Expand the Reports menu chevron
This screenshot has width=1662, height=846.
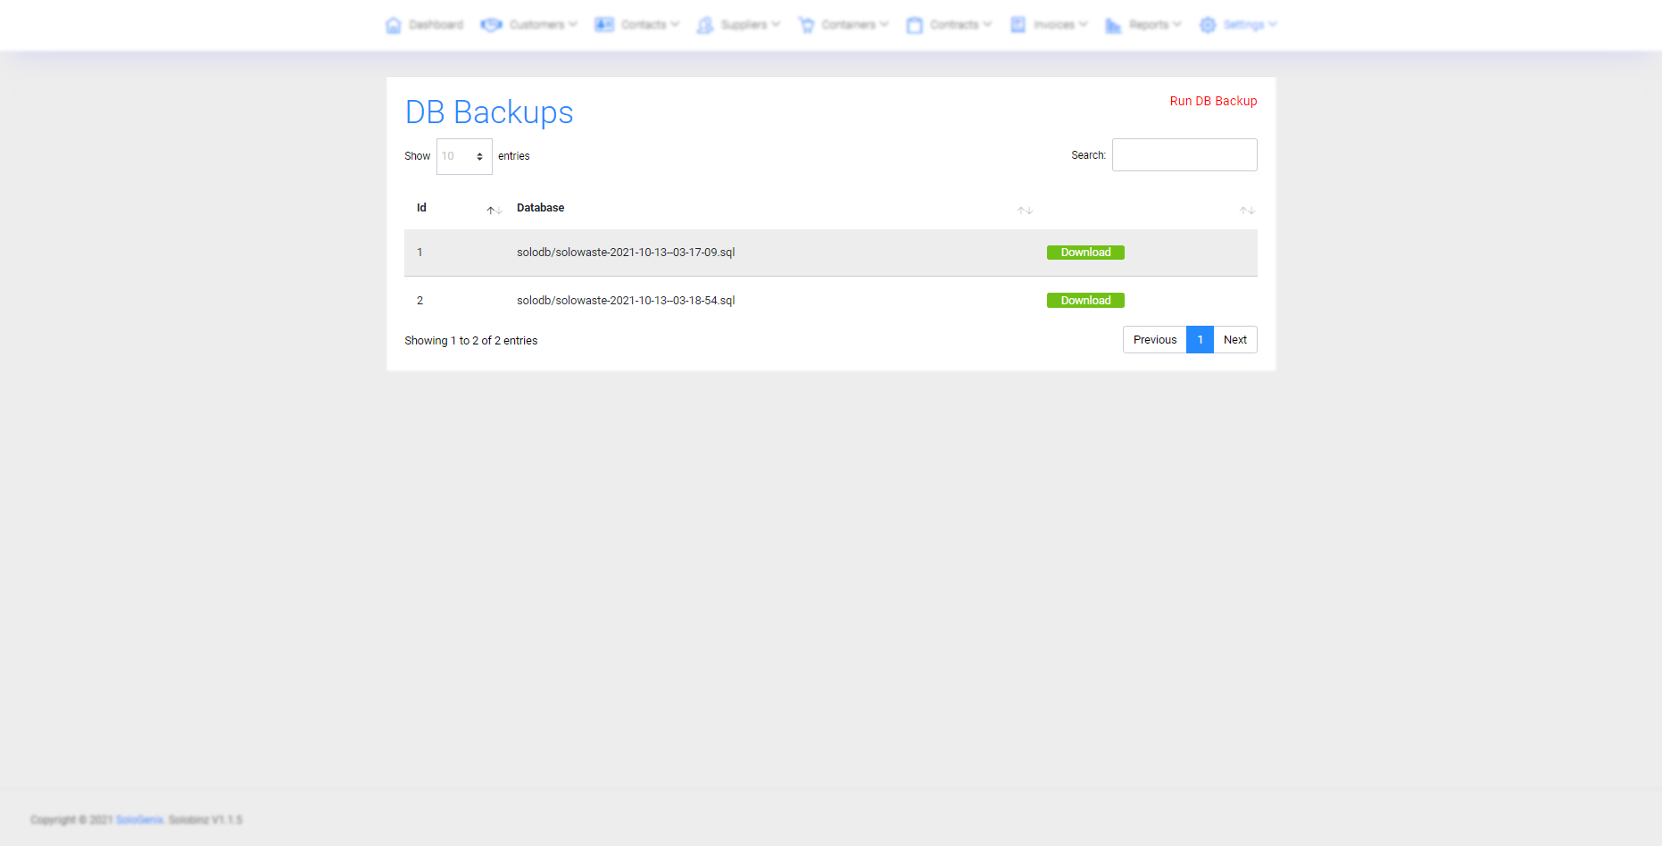[x=1177, y=24]
